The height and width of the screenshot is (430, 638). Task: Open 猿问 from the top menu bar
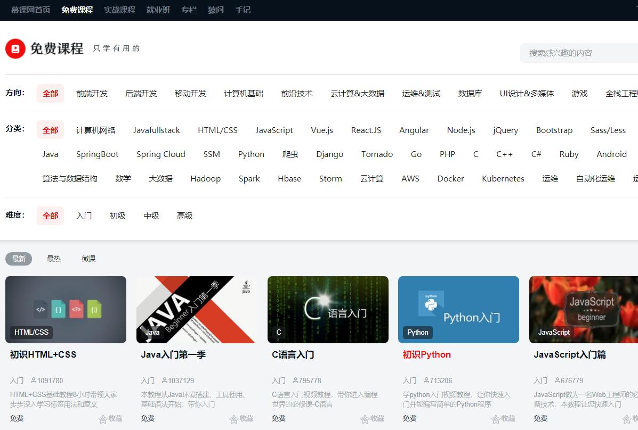215,10
